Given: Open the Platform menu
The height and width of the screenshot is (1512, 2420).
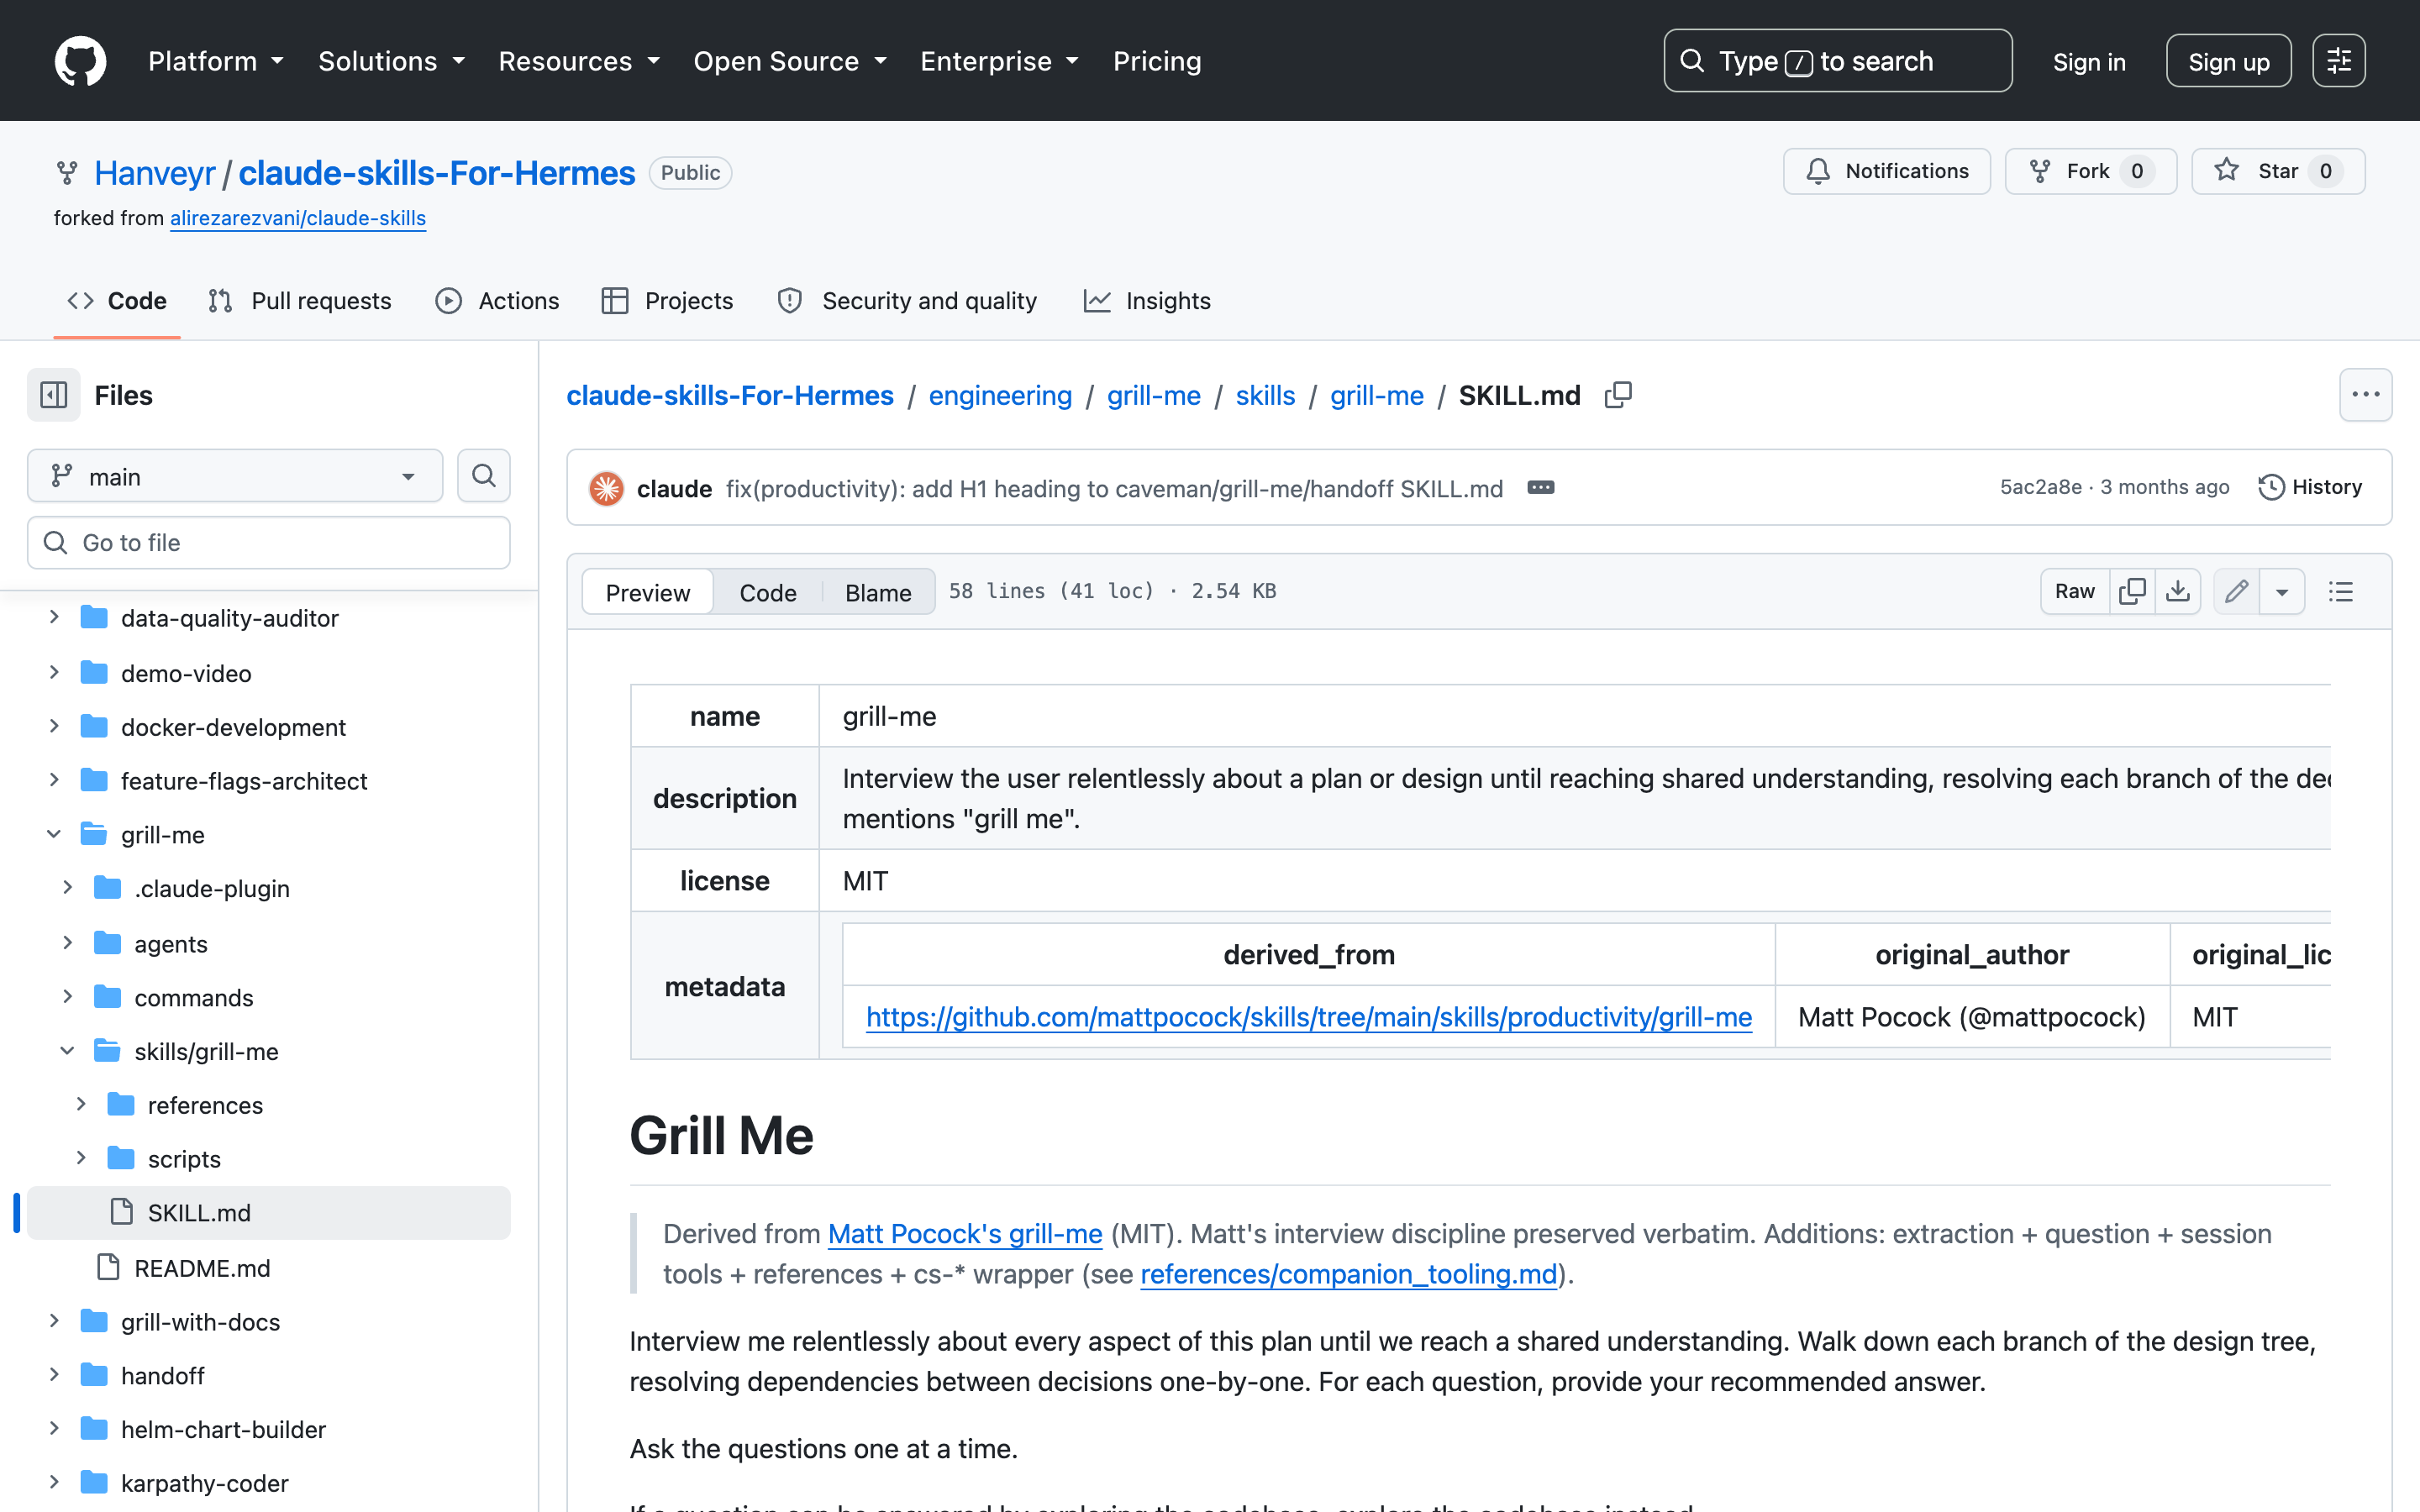Looking at the screenshot, I should tap(216, 61).
